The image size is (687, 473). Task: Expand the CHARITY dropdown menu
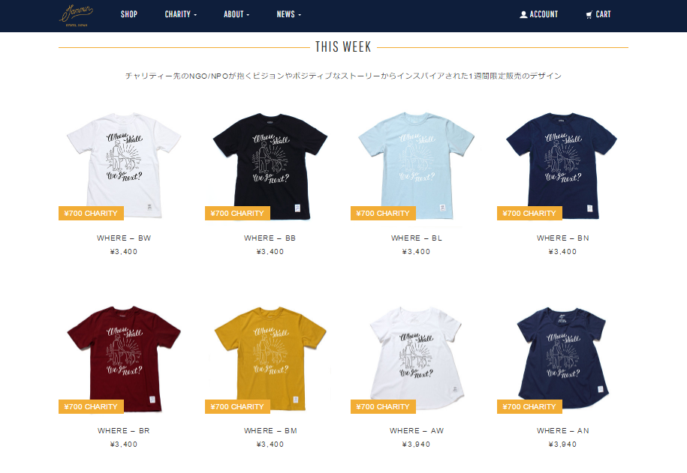[180, 14]
